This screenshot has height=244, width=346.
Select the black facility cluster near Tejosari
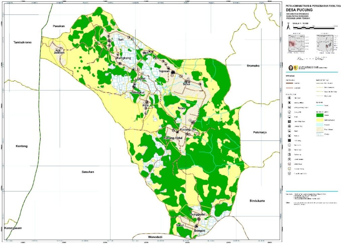pyautogui.click(x=173, y=73)
